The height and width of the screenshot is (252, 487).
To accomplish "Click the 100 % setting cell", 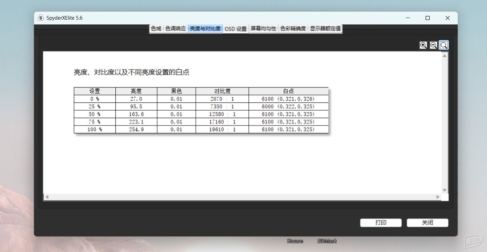I will click(95, 129).
